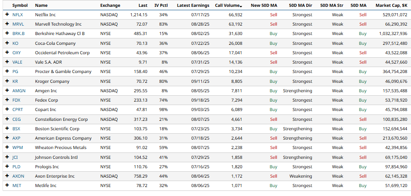Expand the KR row plus icon
The image size is (411, 196).
(x=7, y=81)
